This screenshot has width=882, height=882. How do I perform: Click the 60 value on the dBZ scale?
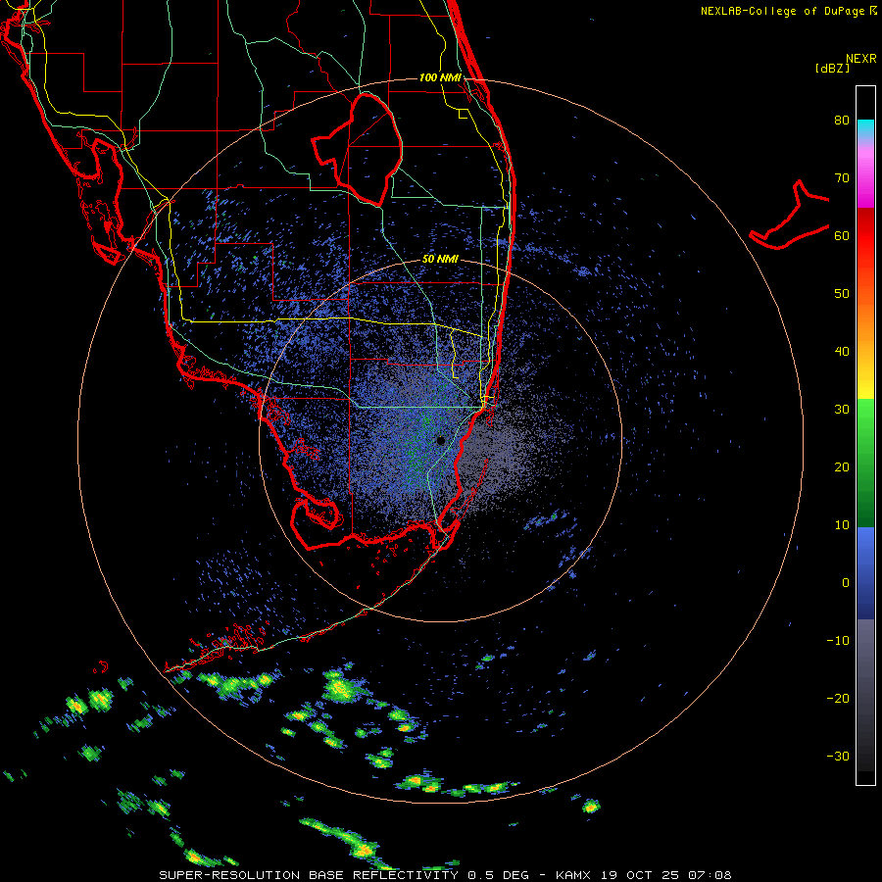[842, 236]
